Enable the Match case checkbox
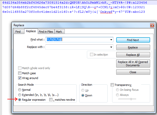Screen dimensions: 157x115 pyautogui.click(x=20, y=73)
